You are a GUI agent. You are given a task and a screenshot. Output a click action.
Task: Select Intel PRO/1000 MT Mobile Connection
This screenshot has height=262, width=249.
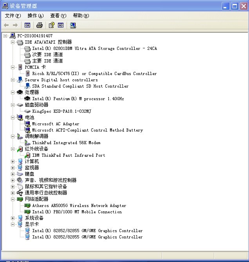click(77, 212)
